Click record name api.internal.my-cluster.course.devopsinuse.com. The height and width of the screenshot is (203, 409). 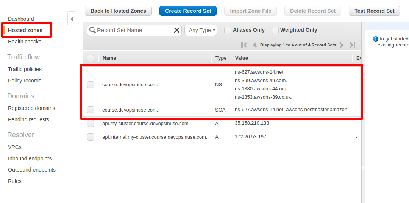pos(155,137)
